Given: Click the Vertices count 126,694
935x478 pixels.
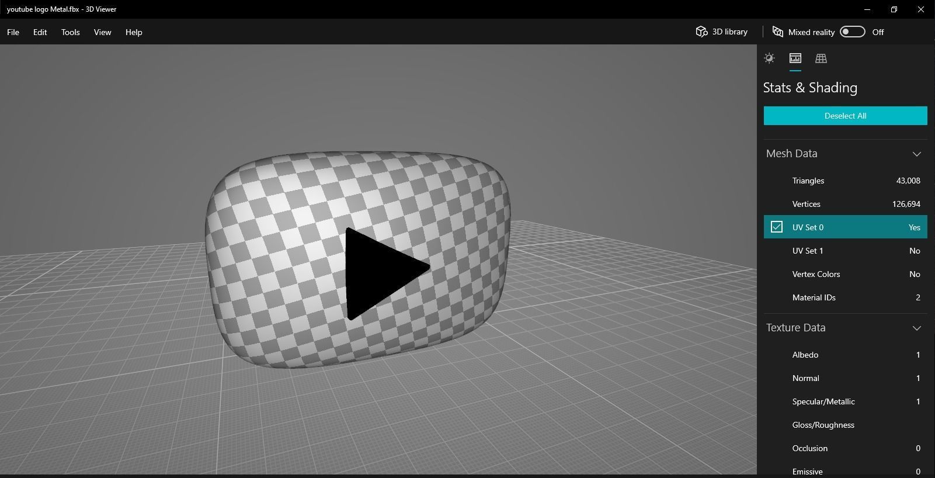Looking at the screenshot, I should click(x=906, y=204).
